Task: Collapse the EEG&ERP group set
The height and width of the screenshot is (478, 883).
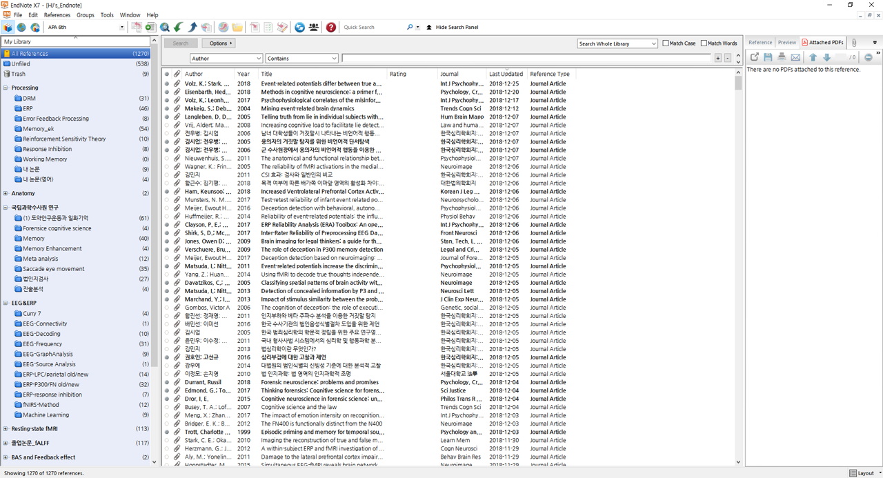Action: click(6, 303)
